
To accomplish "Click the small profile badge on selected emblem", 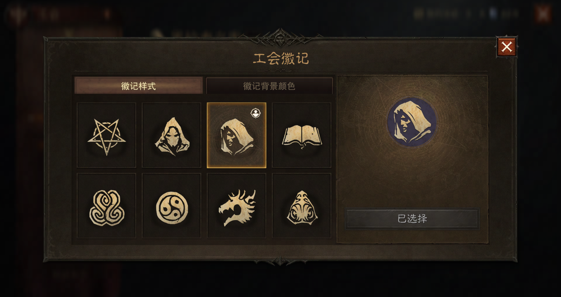I will click(x=256, y=113).
